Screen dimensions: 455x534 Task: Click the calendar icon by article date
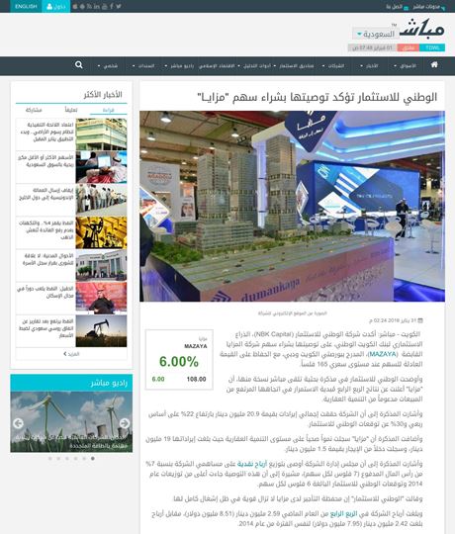tap(420, 320)
